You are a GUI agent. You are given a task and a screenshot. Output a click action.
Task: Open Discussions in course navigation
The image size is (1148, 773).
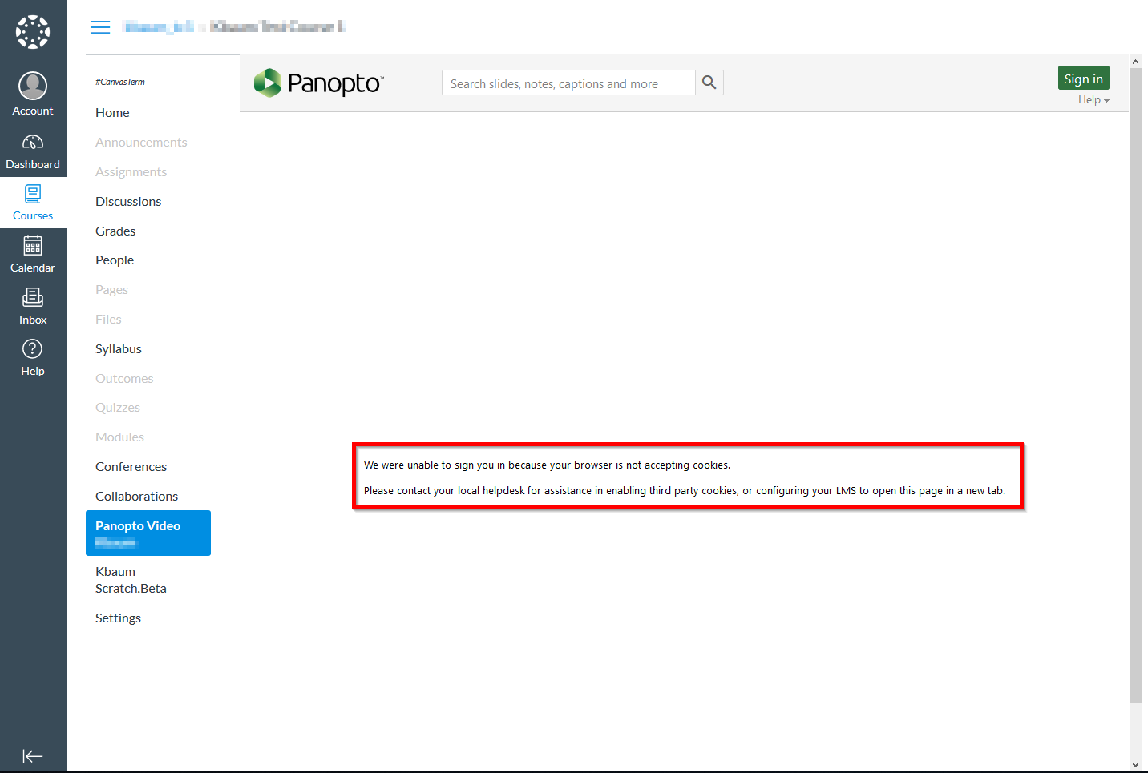(128, 202)
